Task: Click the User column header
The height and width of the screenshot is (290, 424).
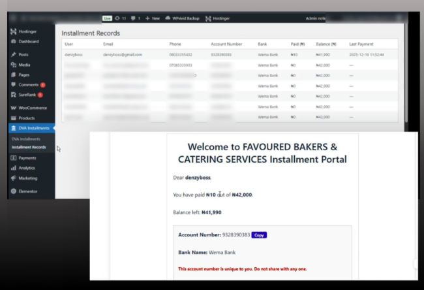Action: (68, 44)
